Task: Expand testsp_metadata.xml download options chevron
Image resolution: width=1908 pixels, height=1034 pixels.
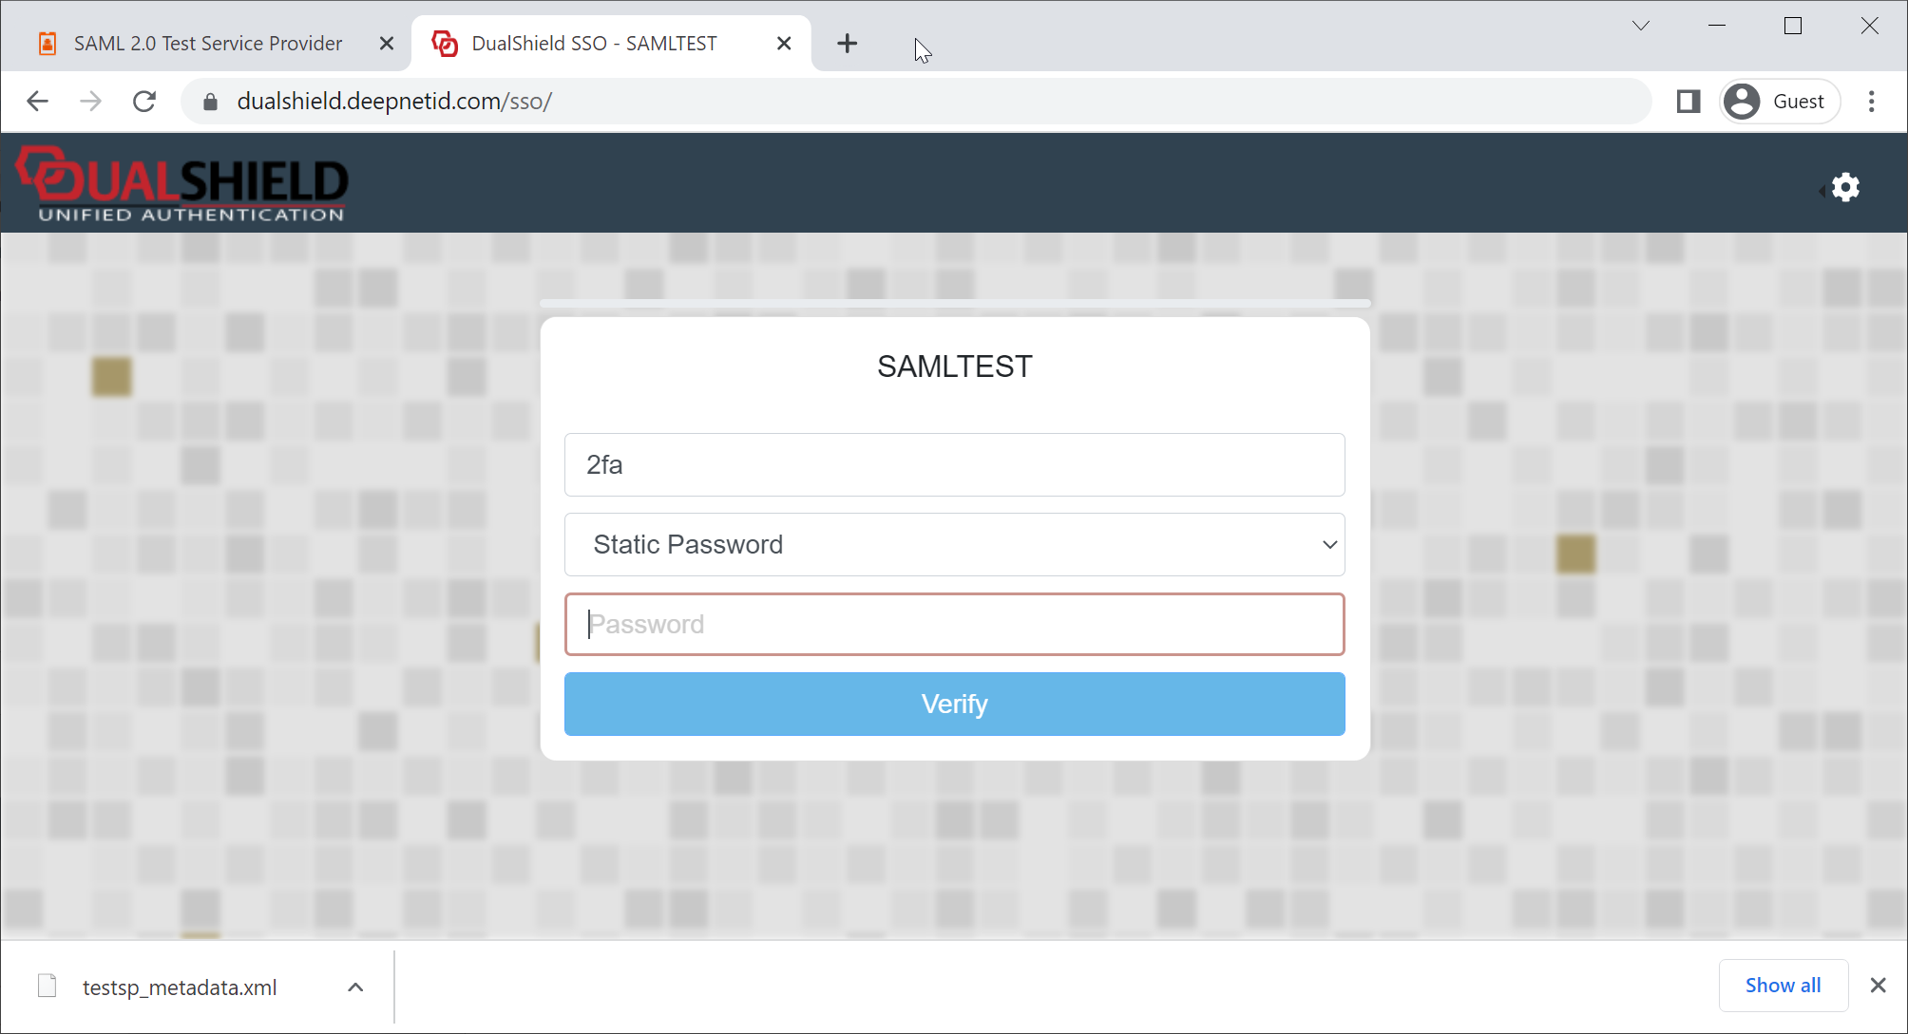Action: 355,987
